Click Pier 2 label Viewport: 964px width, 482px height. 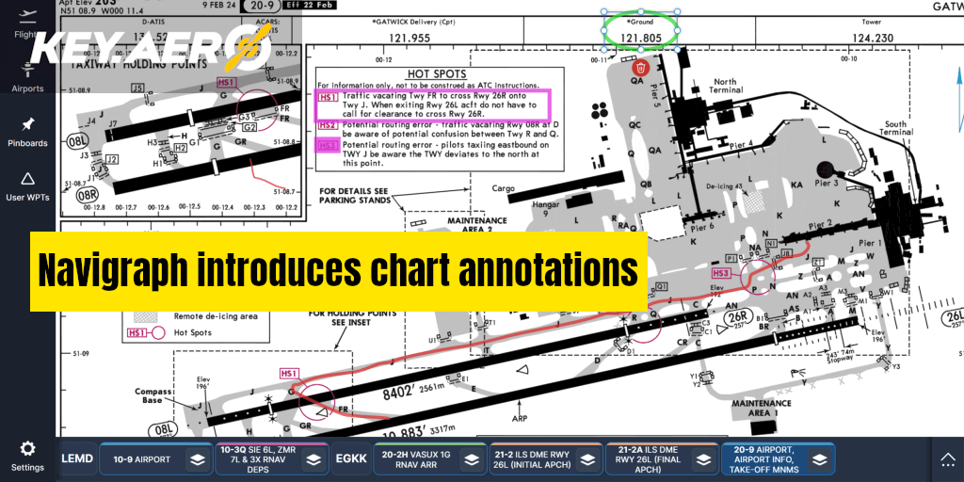tap(820, 224)
